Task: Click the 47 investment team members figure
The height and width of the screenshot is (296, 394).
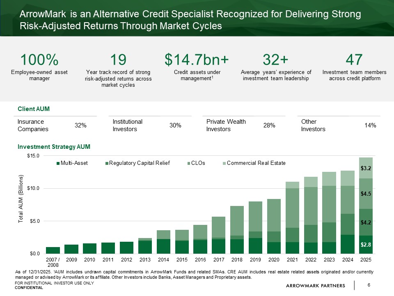Action: coord(354,60)
